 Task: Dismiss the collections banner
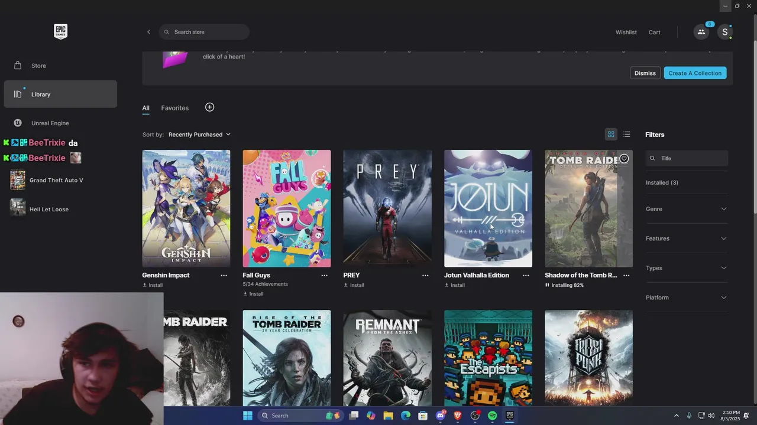point(645,73)
